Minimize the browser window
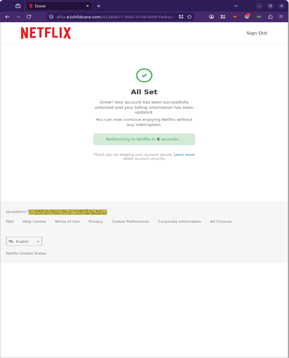The image size is (289, 358). coord(259,6)
